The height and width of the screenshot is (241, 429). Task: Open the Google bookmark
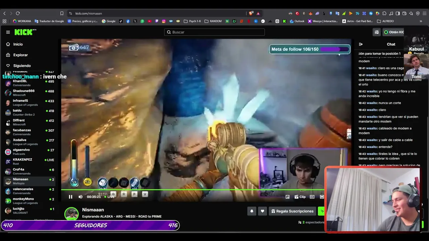tap(109, 21)
